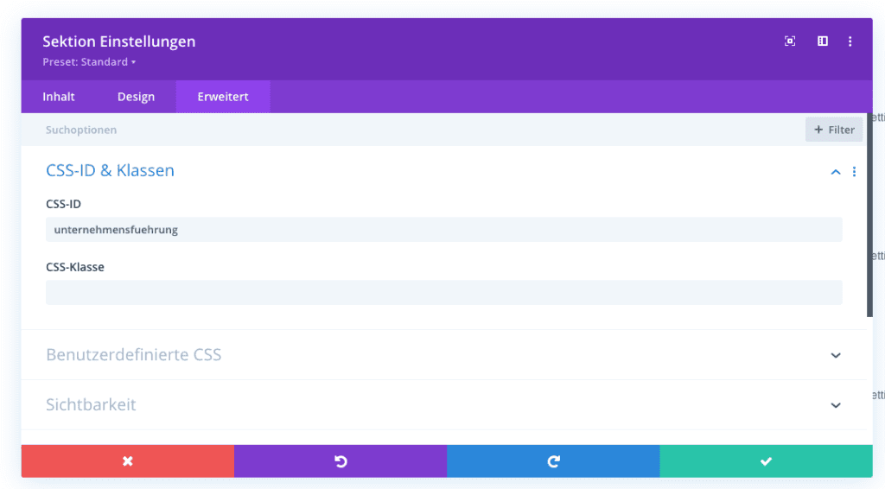Viewport: 885px width, 489px height.
Task: Click the CSS-ID input field
Action: (443, 230)
